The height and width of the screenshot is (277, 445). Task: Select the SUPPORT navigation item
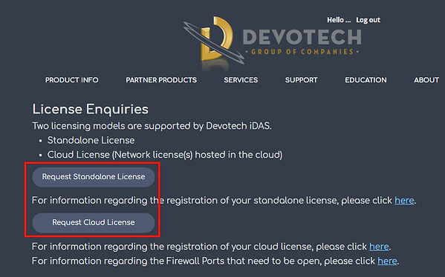tap(302, 80)
